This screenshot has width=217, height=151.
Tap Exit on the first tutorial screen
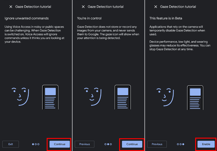pyautogui.click(x=11, y=144)
